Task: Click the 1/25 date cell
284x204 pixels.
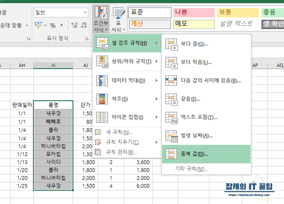Action: point(22,186)
